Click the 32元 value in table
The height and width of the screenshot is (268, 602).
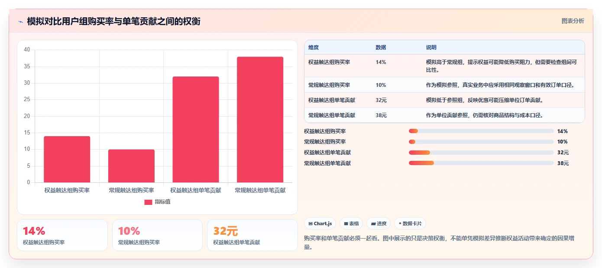pyautogui.click(x=381, y=100)
